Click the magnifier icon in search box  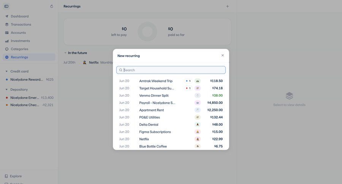(x=120, y=70)
